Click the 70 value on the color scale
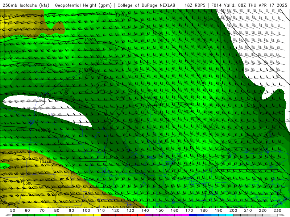Viewport: 290px width, 217px height. click(42, 210)
